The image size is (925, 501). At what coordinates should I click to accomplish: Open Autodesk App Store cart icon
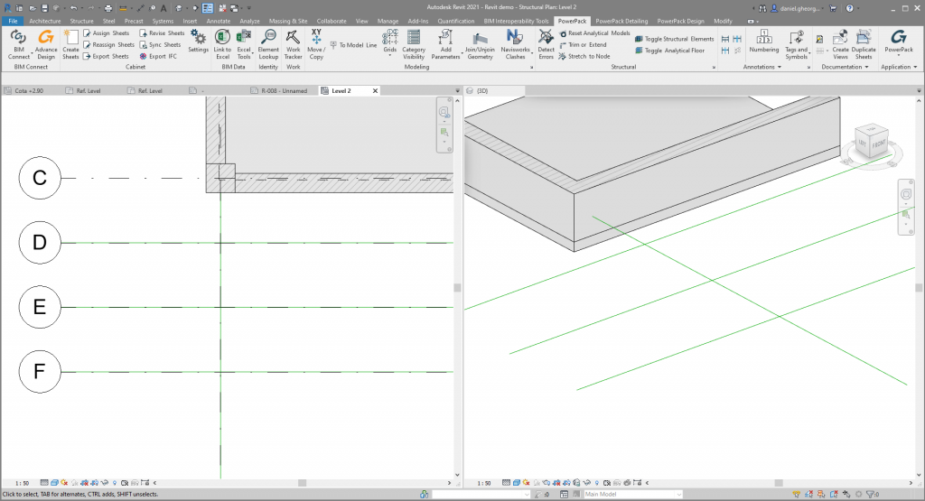click(832, 8)
